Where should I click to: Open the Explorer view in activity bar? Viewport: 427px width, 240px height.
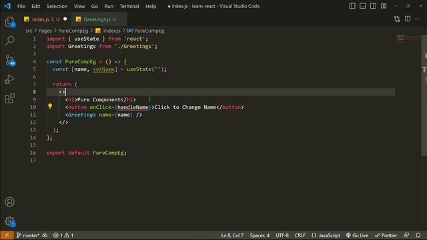coord(10,22)
